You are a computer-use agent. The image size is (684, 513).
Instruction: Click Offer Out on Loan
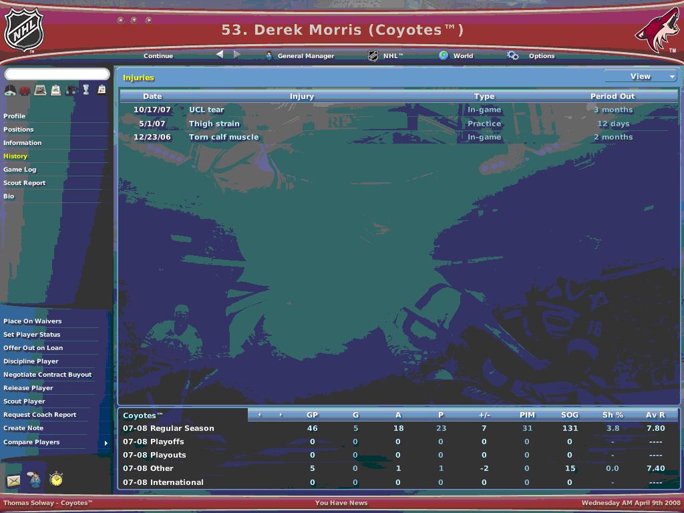(x=33, y=348)
